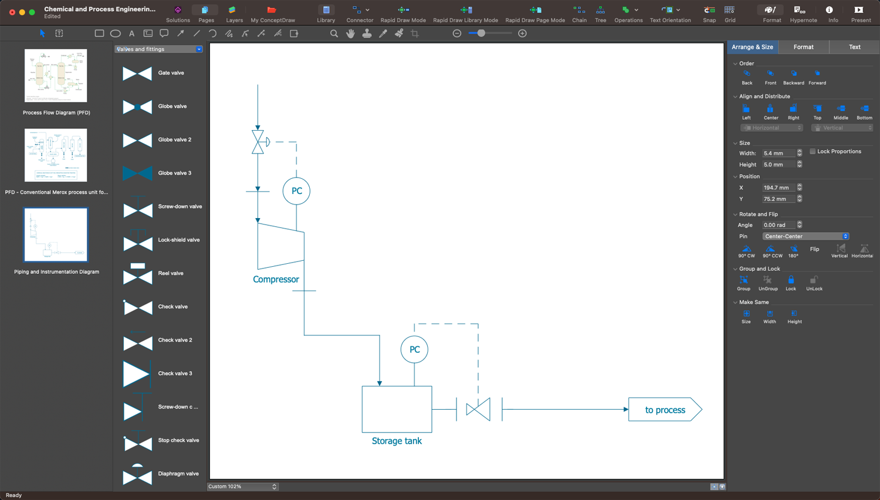Select the hand pan tool
This screenshot has width=880, height=500.
350,33
